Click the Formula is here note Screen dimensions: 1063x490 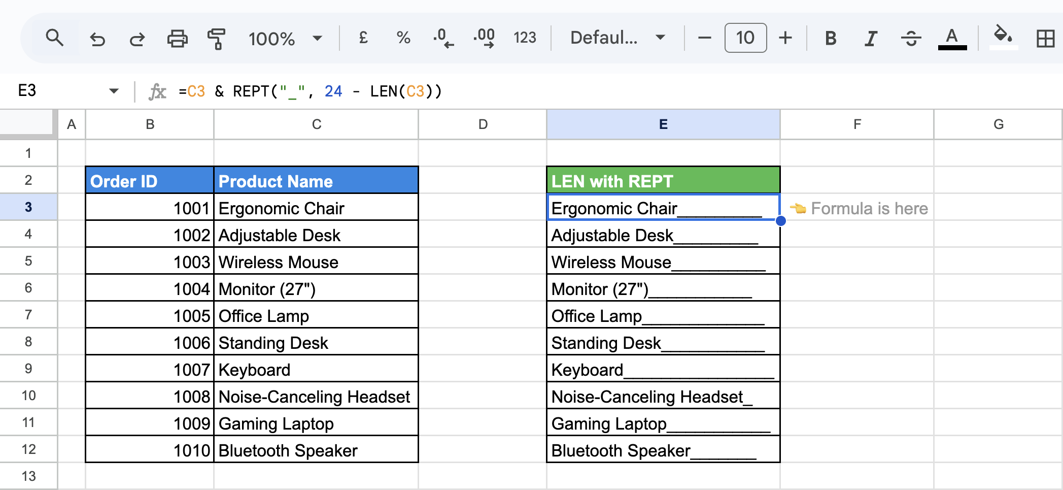859,208
